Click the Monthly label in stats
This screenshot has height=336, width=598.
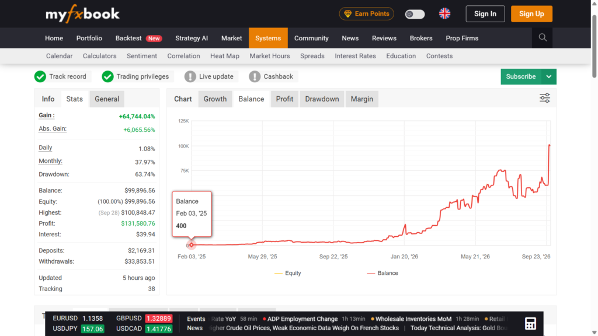coord(50,161)
